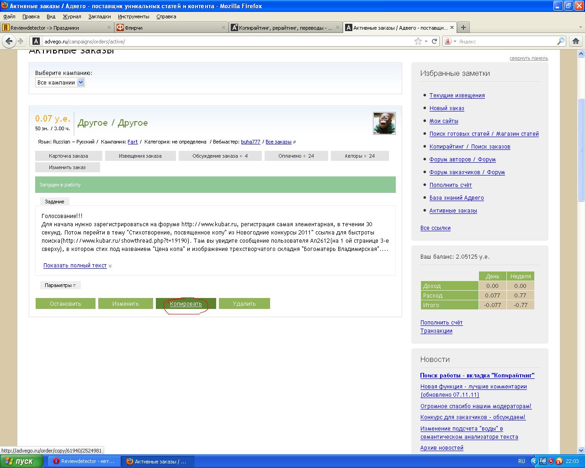Open the Справка menu
Viewport: 585px width, 468px height.
pos(166,16)
